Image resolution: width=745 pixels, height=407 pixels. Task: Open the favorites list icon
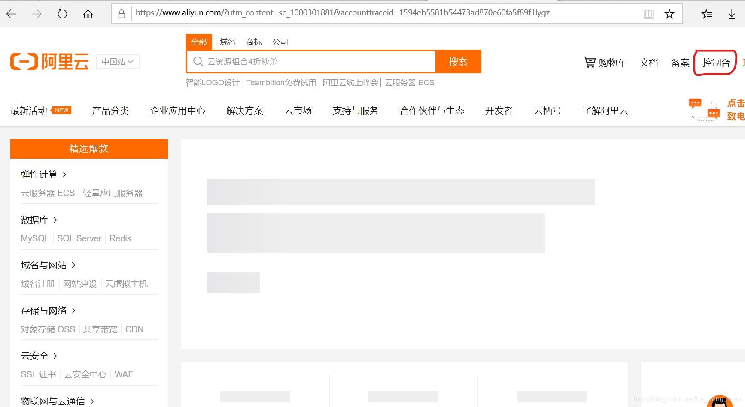point(706,14)
